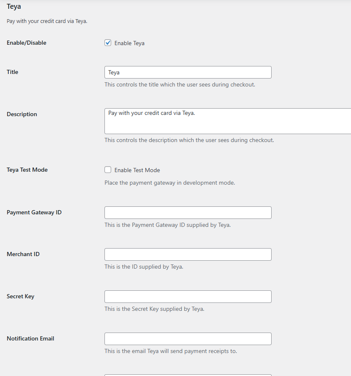Focus the Title input containing Teya

point(188,72)
